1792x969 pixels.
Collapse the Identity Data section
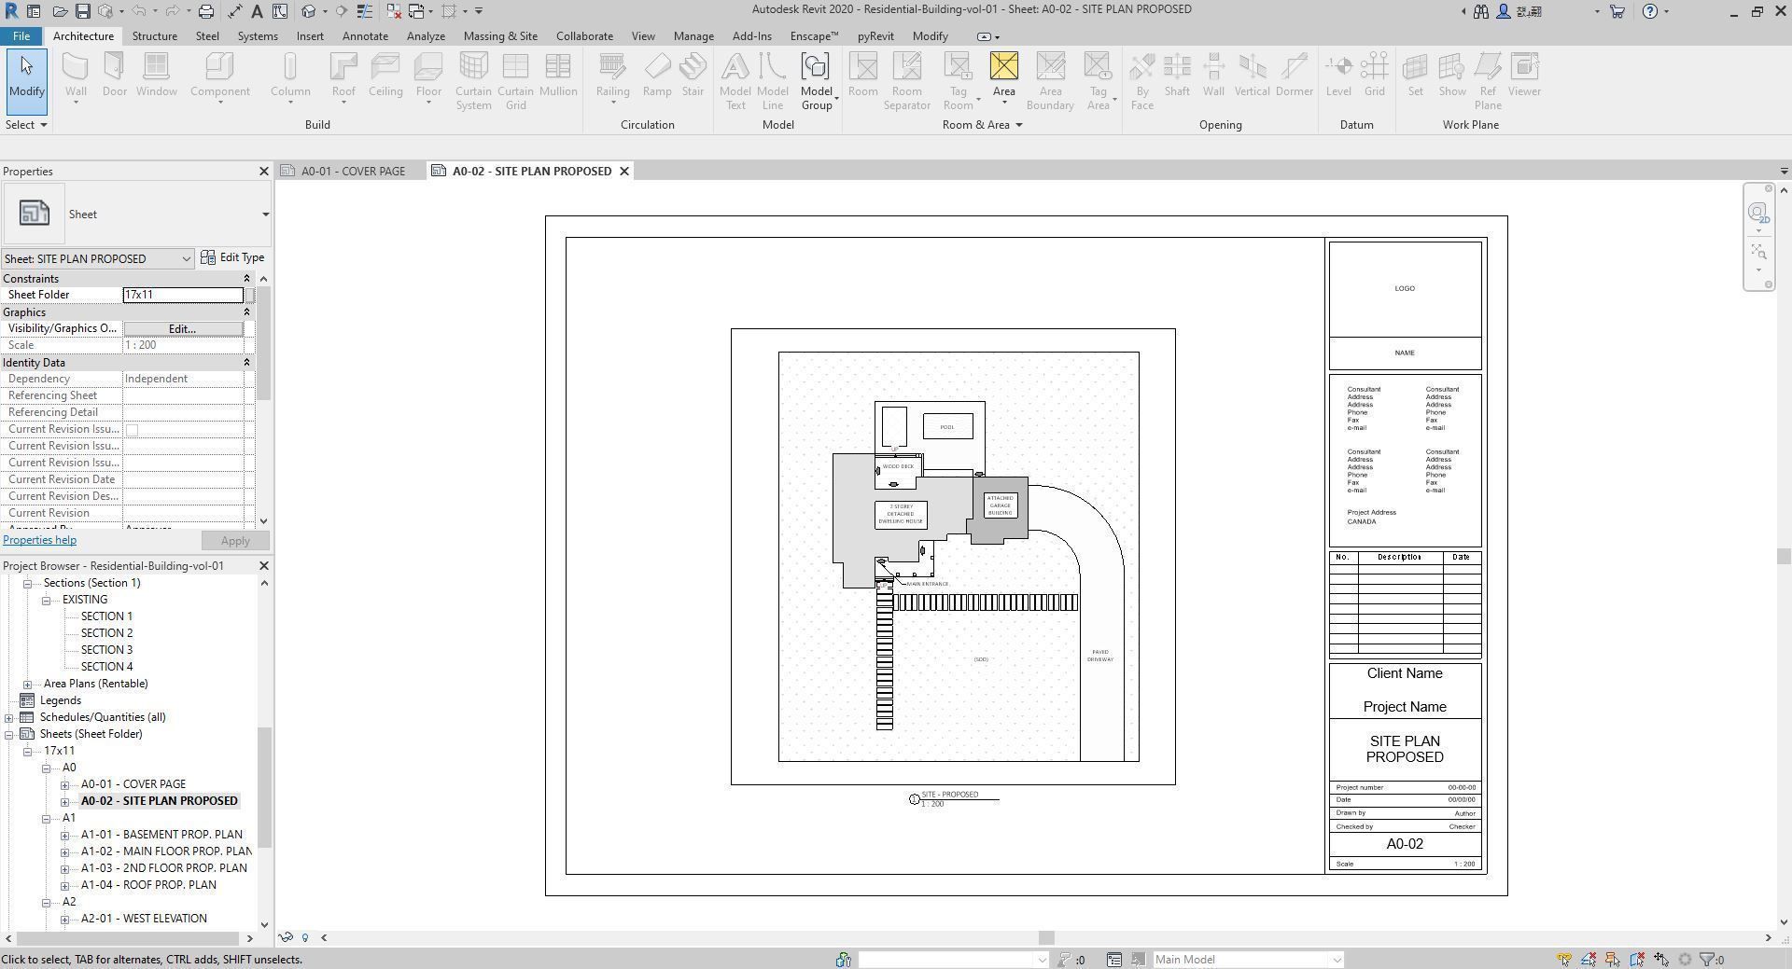point(246,363)
